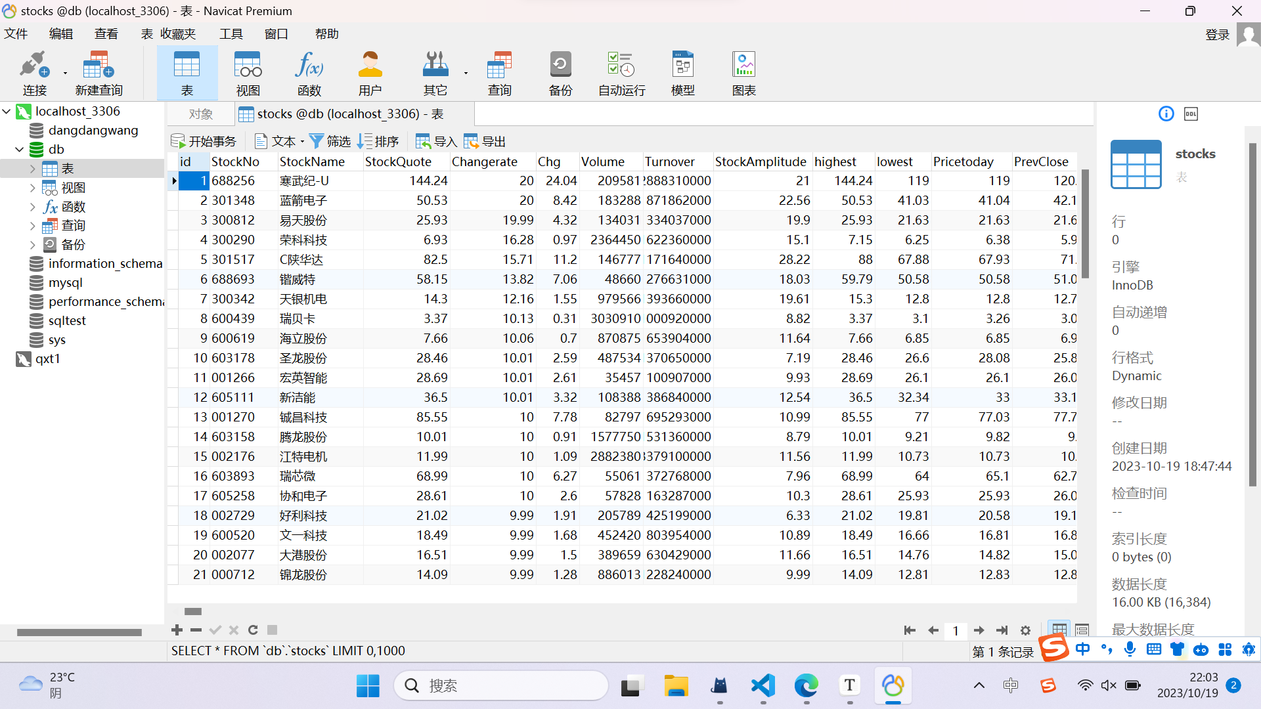1261x709 pixels.
Task: Click the DDL panel icon
Action: click(1191, 114)
